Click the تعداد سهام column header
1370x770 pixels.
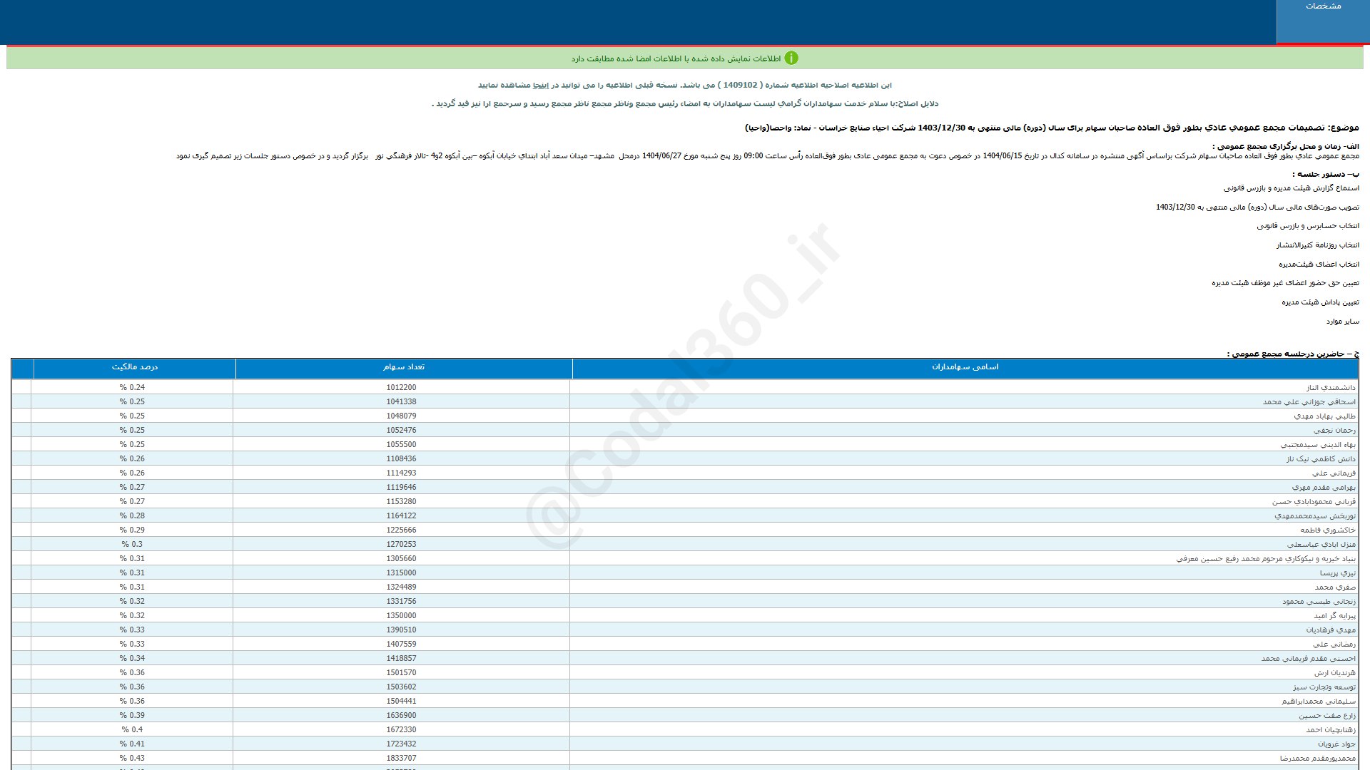(x=404, y=367)
